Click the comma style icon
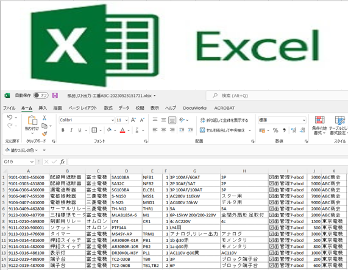The width and height of the screenshot is (348, 270). tap(284, 130)
